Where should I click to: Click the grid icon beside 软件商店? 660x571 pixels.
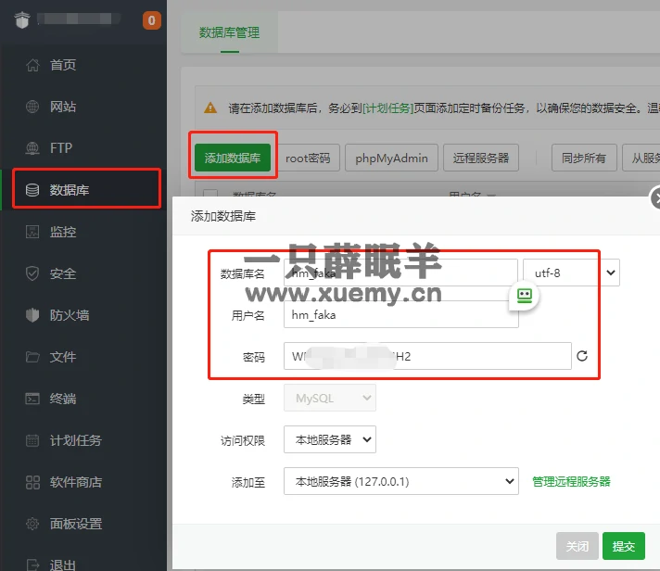coord(32,482)
